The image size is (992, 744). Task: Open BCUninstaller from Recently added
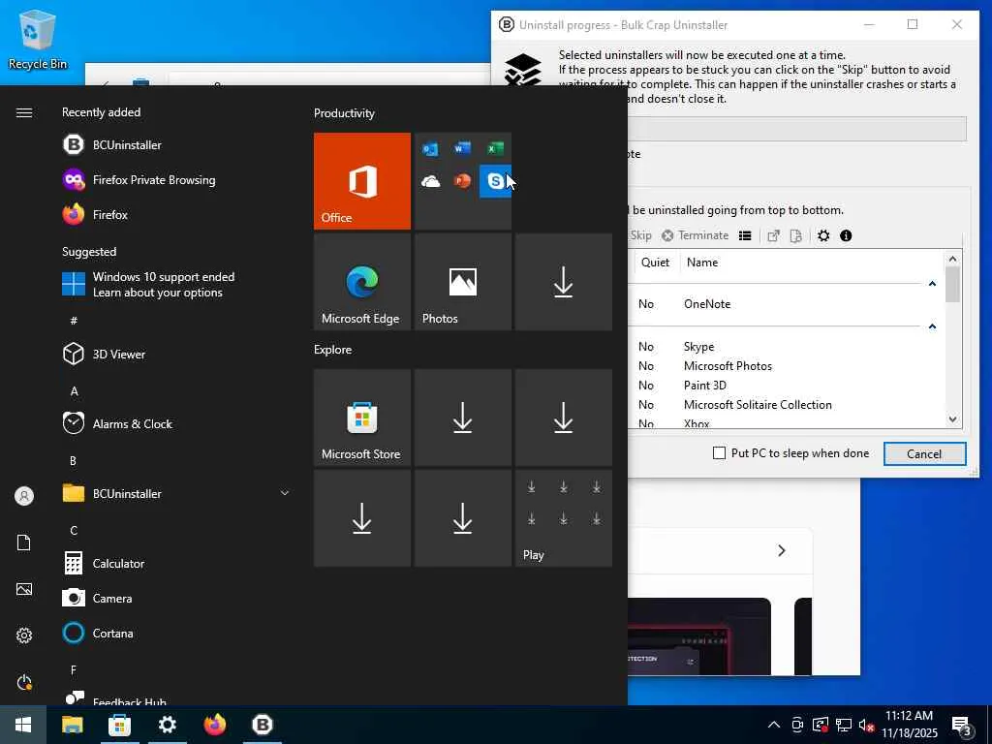pyautogui.click(x=112, y=145)
